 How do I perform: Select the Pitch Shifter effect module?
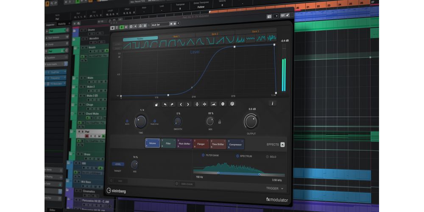pos(184,144)
